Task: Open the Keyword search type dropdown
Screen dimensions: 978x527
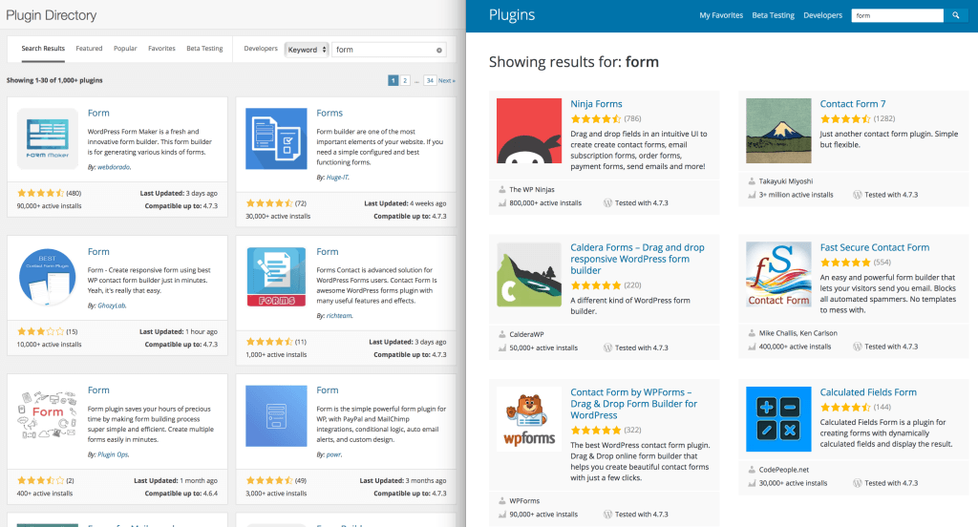Action: tap(307, 50)
